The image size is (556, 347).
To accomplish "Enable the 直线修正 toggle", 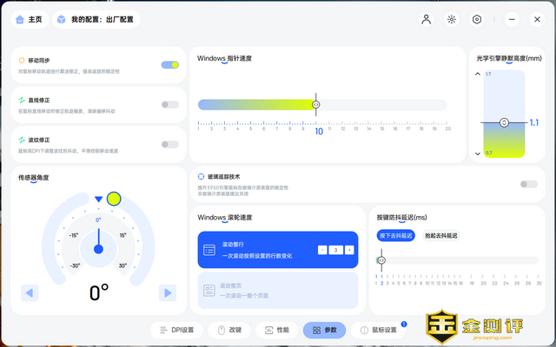I will tap(170, 105).
